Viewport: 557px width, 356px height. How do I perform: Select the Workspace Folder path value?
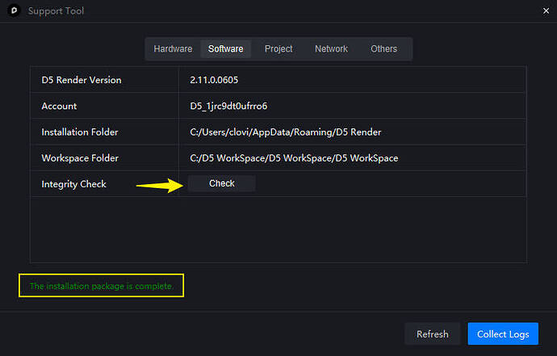(294, 158)
